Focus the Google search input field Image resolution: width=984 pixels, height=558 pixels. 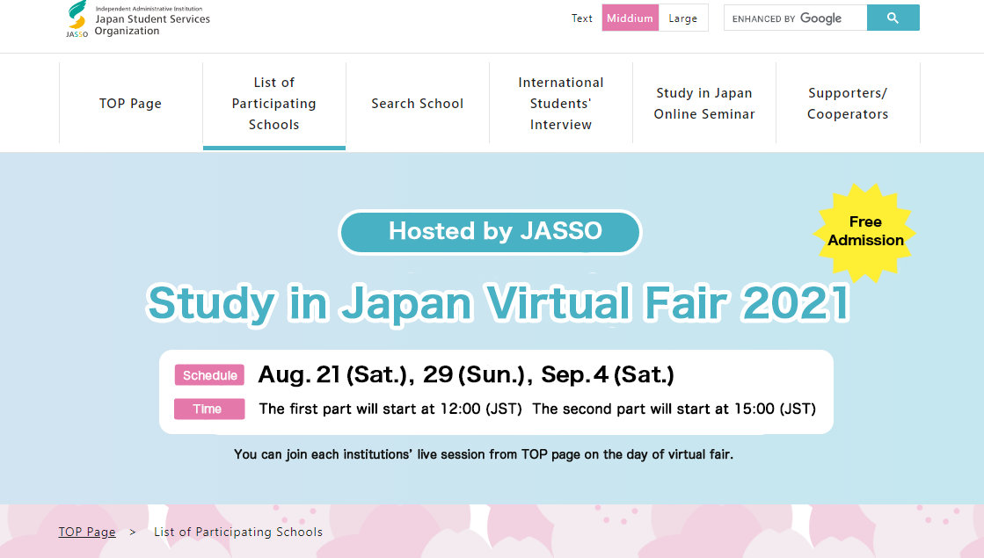coord(796,18)
